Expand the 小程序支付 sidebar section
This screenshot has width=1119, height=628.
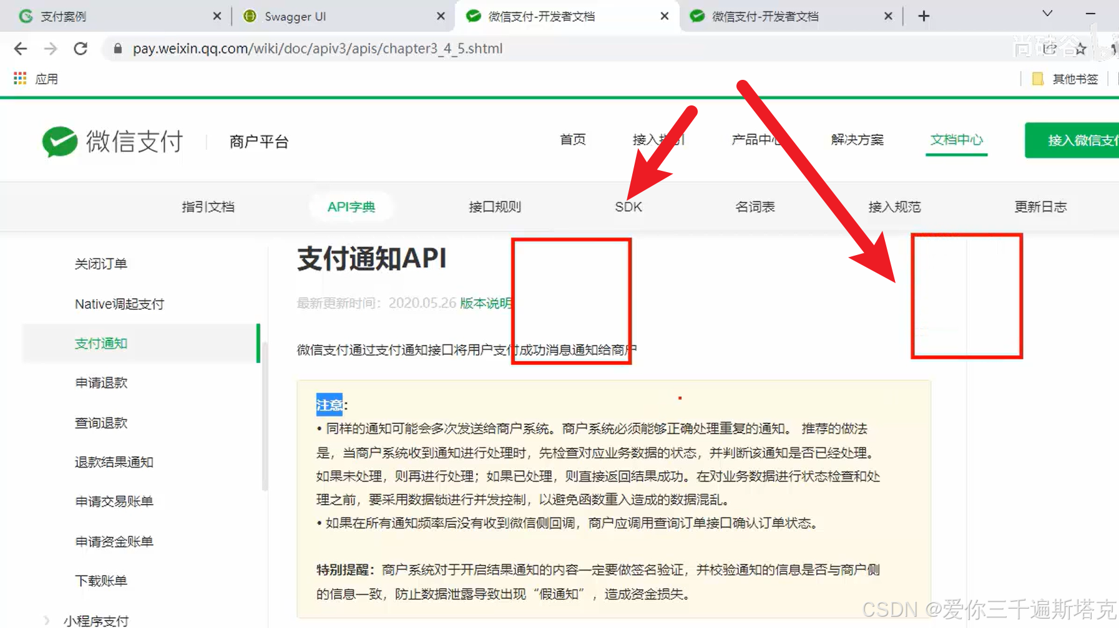(47, 620)
